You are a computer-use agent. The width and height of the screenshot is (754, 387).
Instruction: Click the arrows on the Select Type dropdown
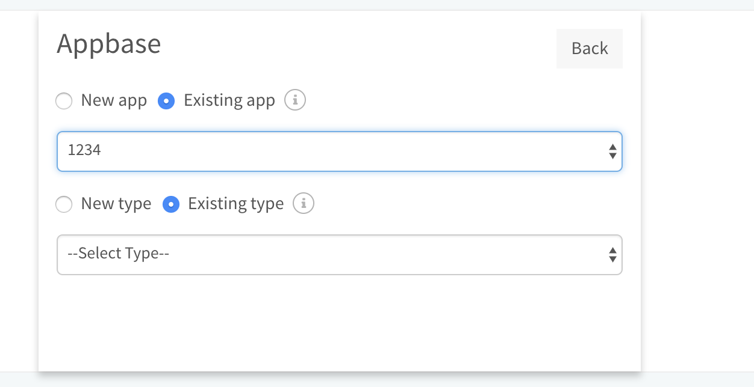[612, 255]
